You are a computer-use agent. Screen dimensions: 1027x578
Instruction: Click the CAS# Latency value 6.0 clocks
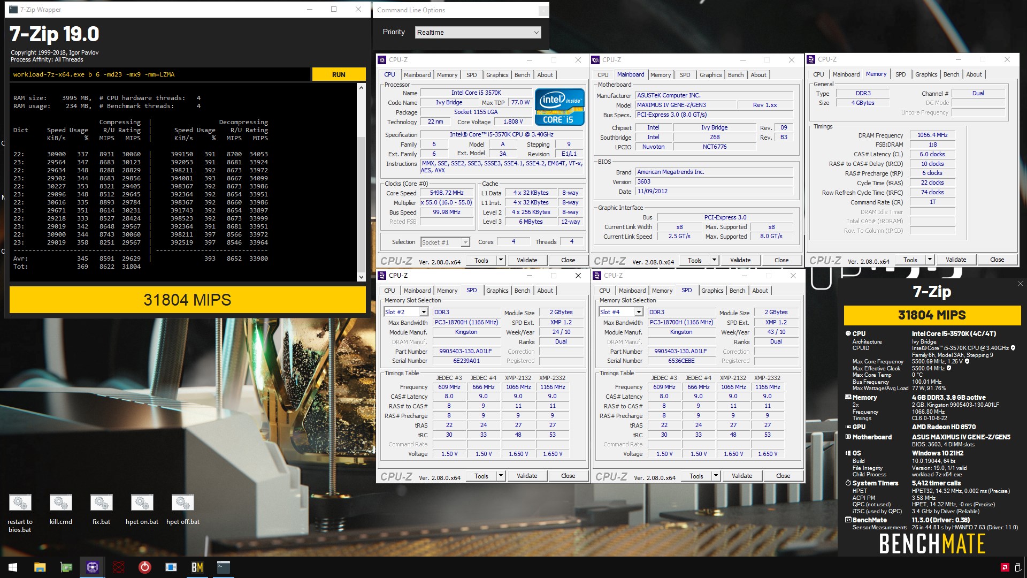pyautogui.click(x=932, y=155)
